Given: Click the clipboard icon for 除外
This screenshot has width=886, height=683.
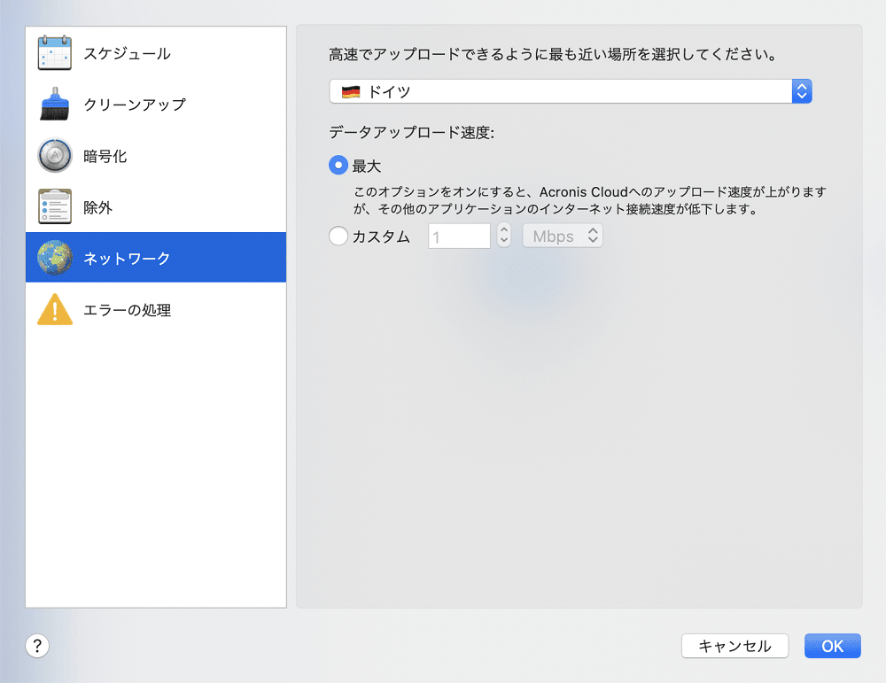Looking at the screenshot, I should (55, 207).
